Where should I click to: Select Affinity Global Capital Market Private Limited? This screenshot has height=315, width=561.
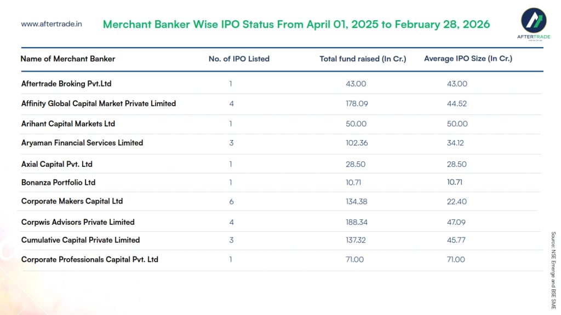pos(99,103)
